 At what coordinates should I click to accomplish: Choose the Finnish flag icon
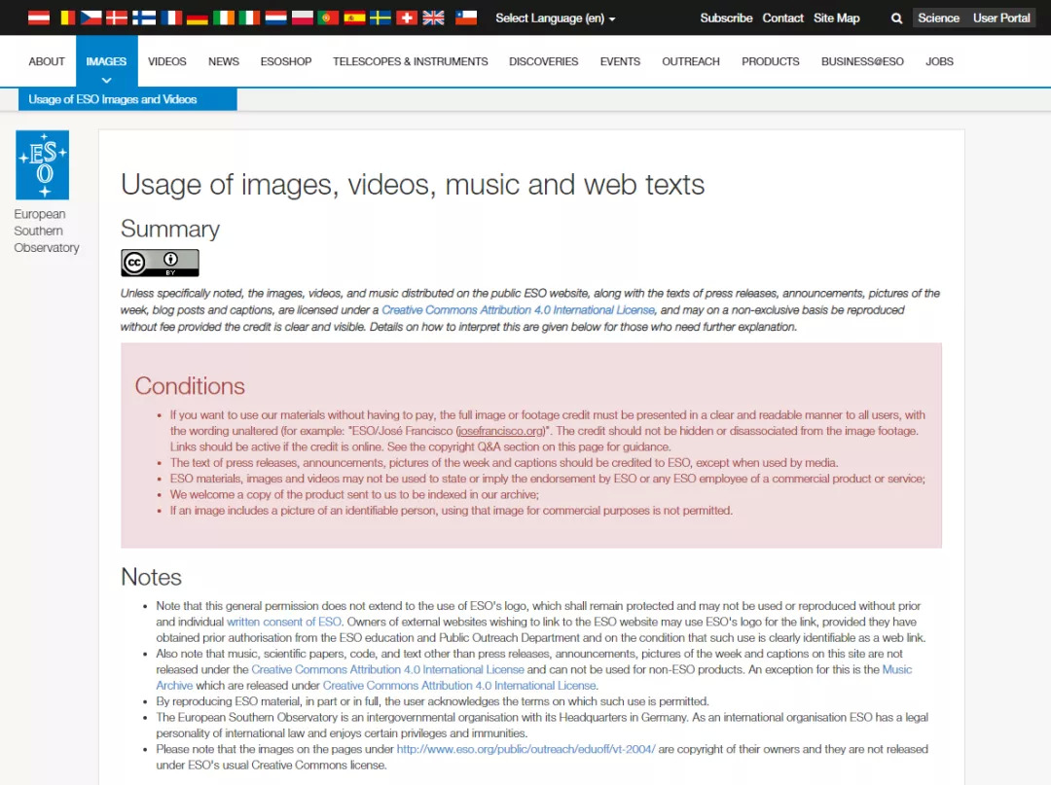[144, 18]
